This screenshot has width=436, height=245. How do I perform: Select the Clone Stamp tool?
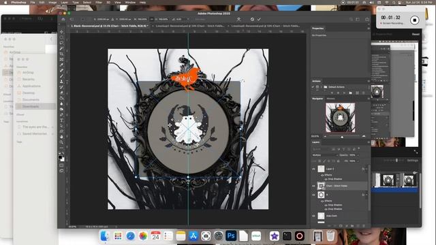point(61,82)
